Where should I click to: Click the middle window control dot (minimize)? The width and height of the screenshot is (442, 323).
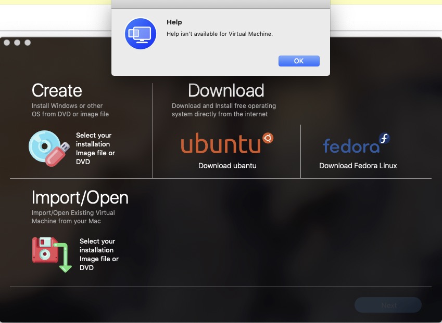click(x=17, y=43)
